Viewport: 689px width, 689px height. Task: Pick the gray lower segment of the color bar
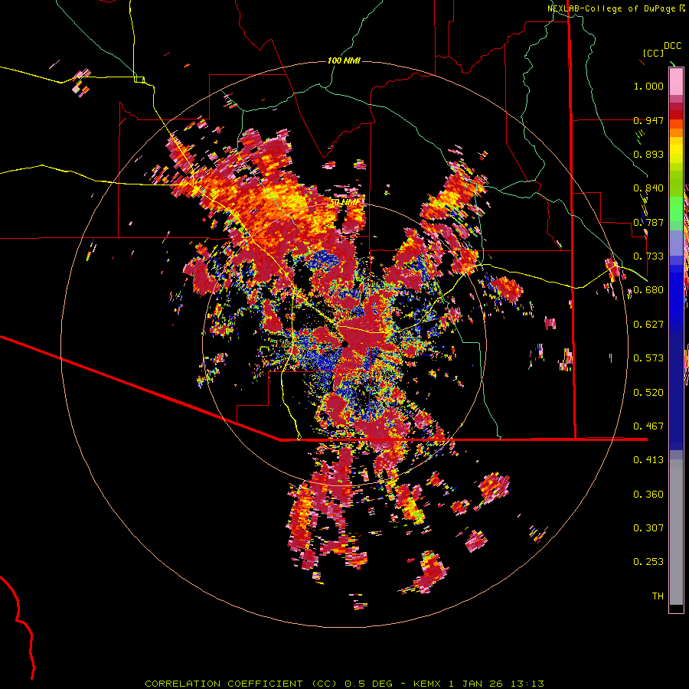coord(676,532)
